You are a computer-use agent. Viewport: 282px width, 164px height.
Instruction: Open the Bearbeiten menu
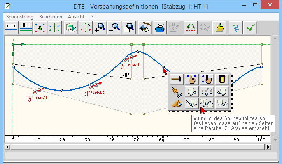pos(51,17)
